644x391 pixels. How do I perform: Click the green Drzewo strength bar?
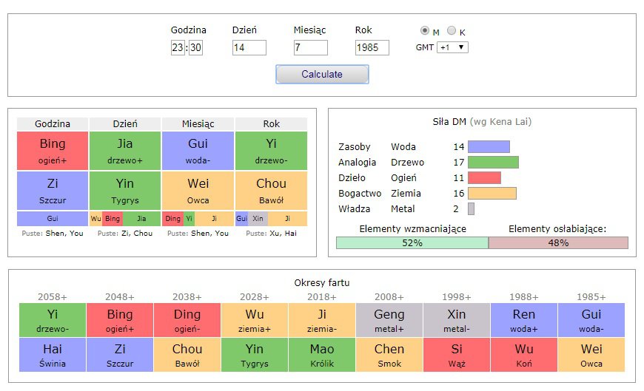coord(493,162)
